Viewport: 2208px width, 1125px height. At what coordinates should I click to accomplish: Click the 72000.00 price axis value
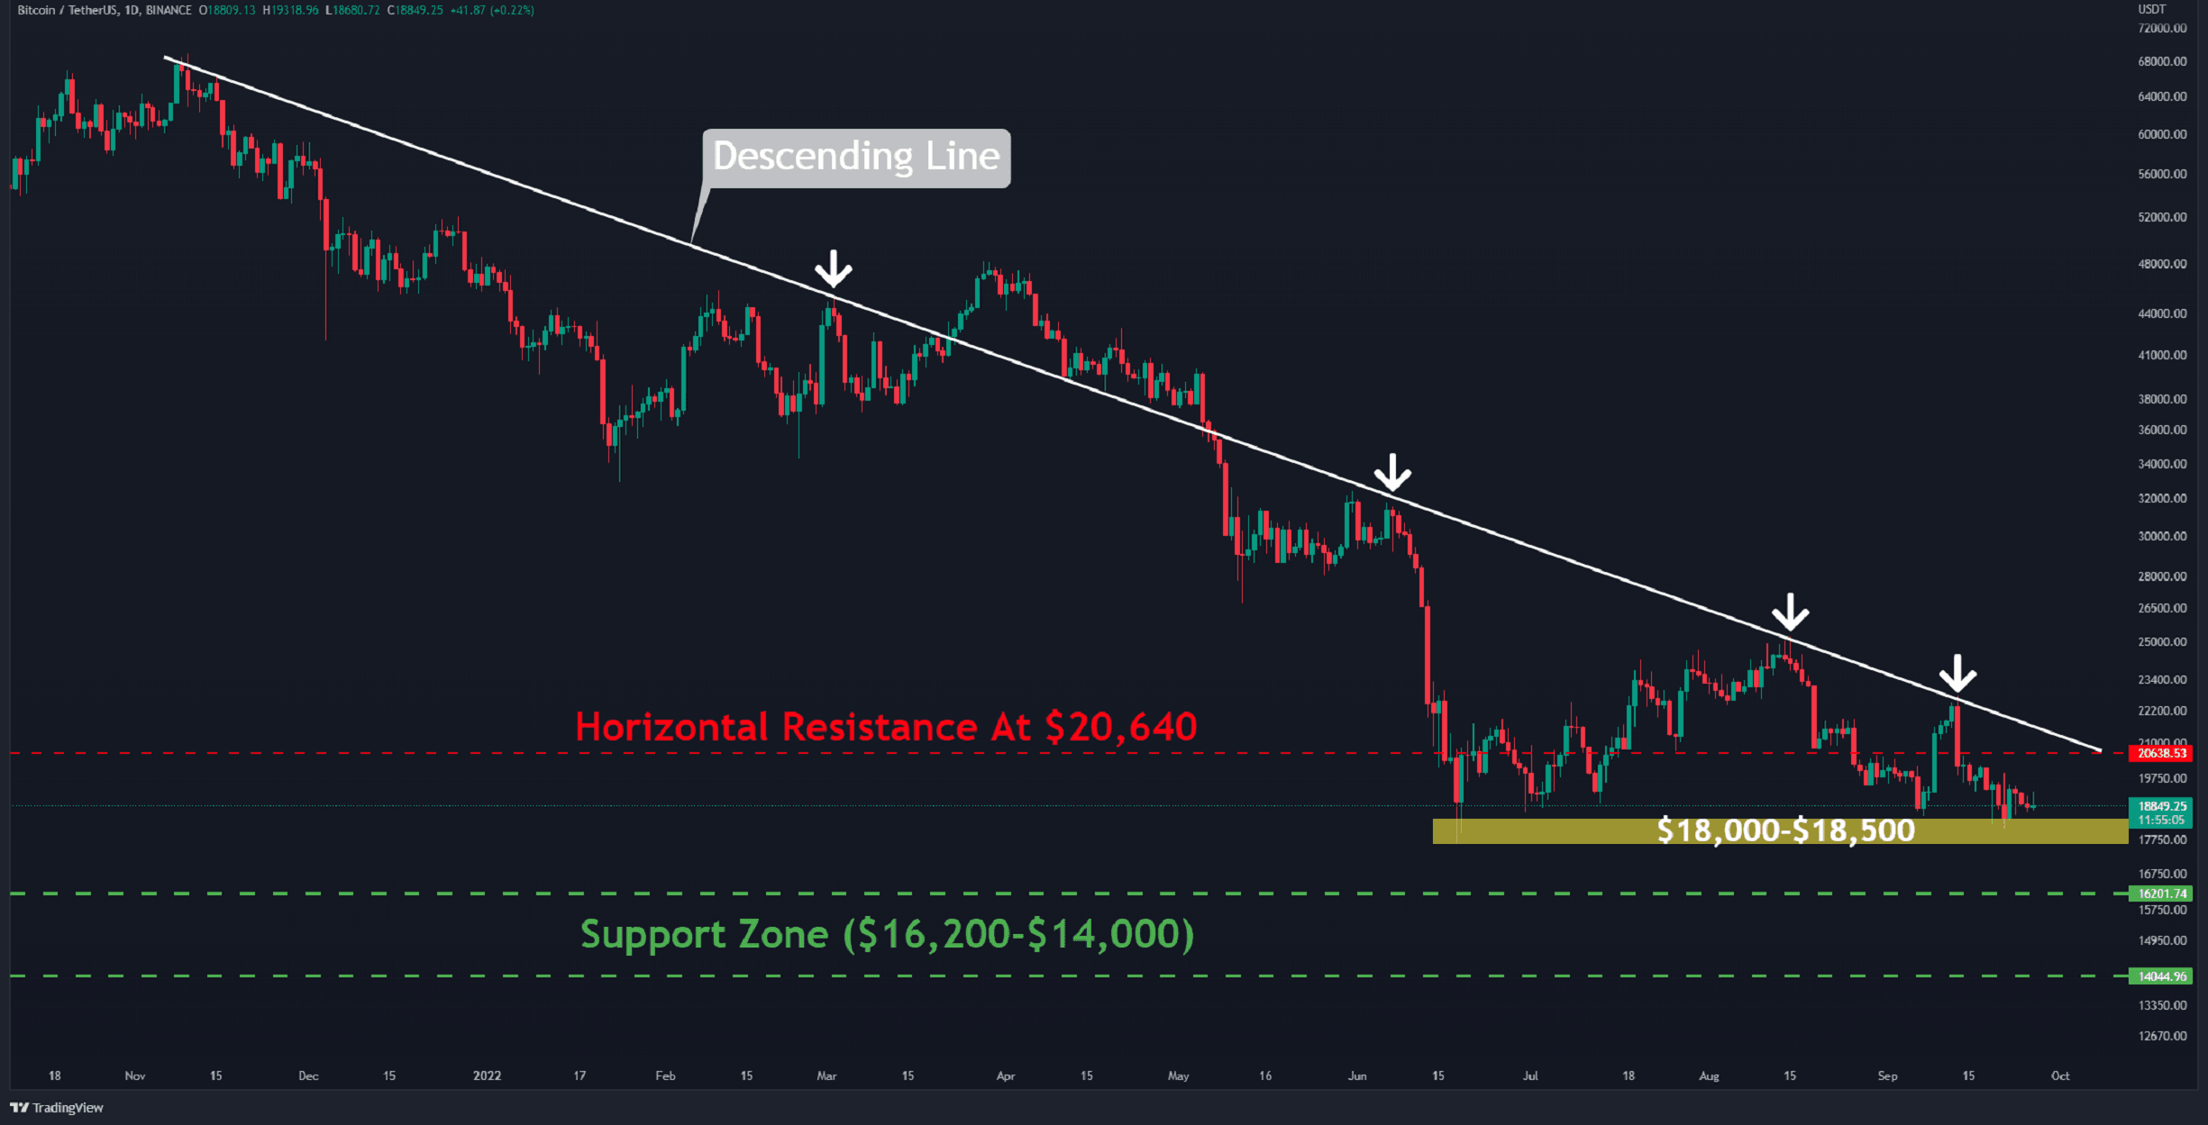pos(2162,28)
